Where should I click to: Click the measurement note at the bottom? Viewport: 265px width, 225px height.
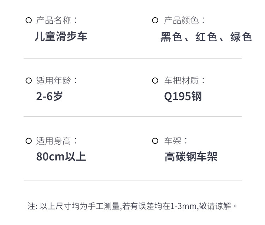pos(132,206)
